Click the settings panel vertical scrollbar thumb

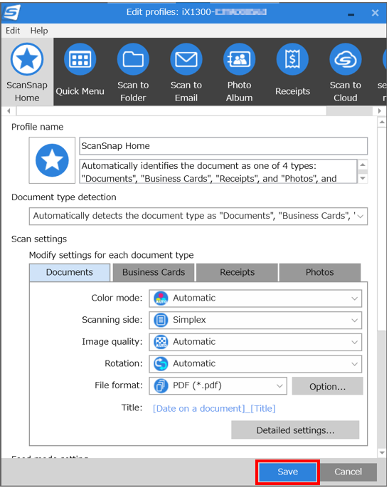(x=382, y=229)
